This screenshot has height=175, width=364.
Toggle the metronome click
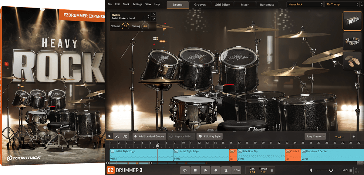(226, 170)
